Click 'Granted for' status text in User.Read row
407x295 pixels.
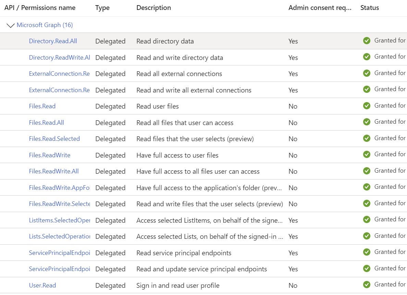(x=390, y=284)
